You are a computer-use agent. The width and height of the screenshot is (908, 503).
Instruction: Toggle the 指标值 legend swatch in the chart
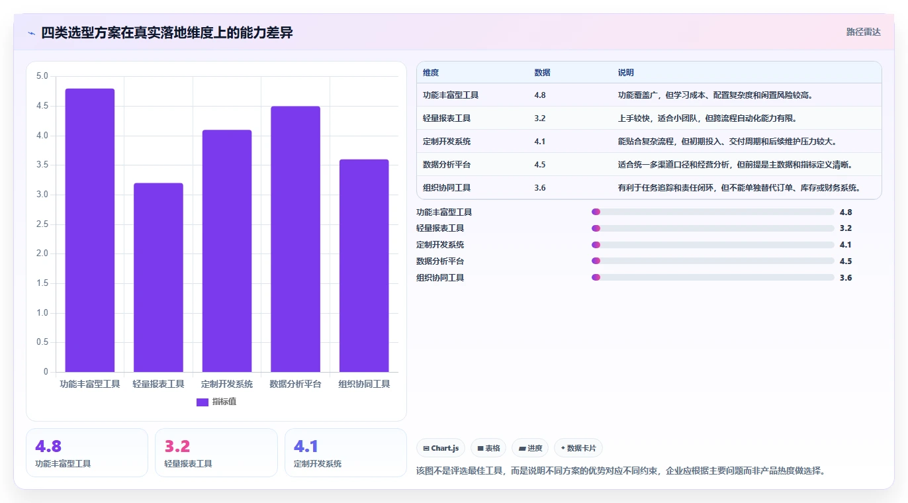click(203, 402)
